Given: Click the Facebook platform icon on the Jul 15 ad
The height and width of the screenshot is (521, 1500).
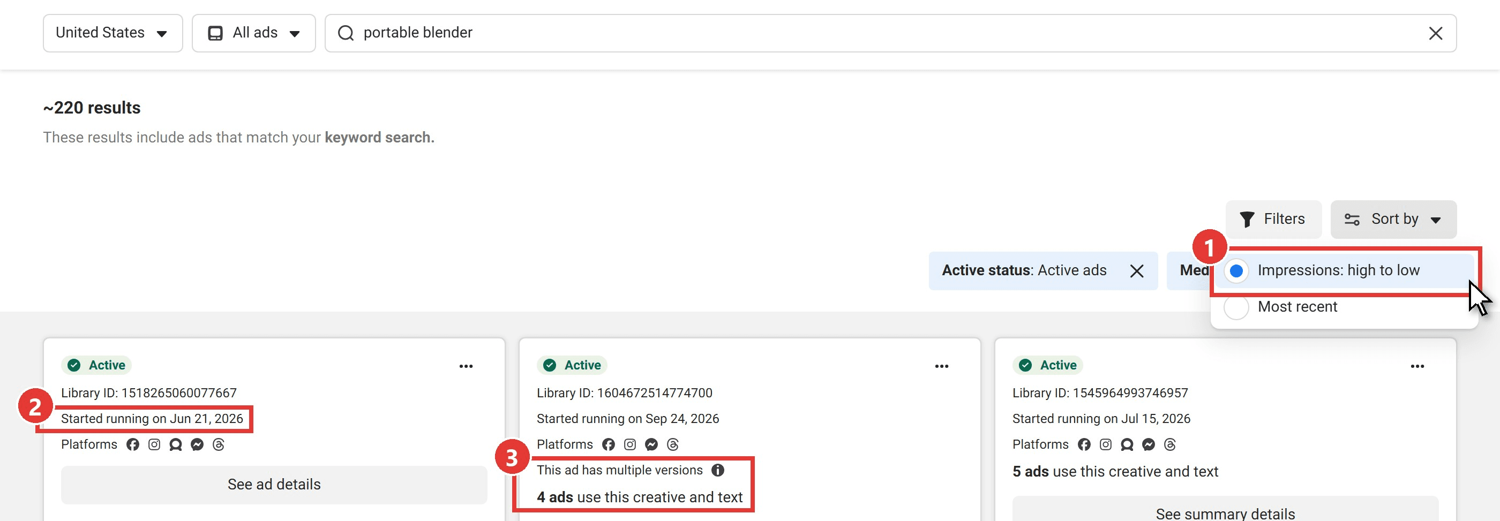Looking at the screenshot, I should click(1084, 445).
